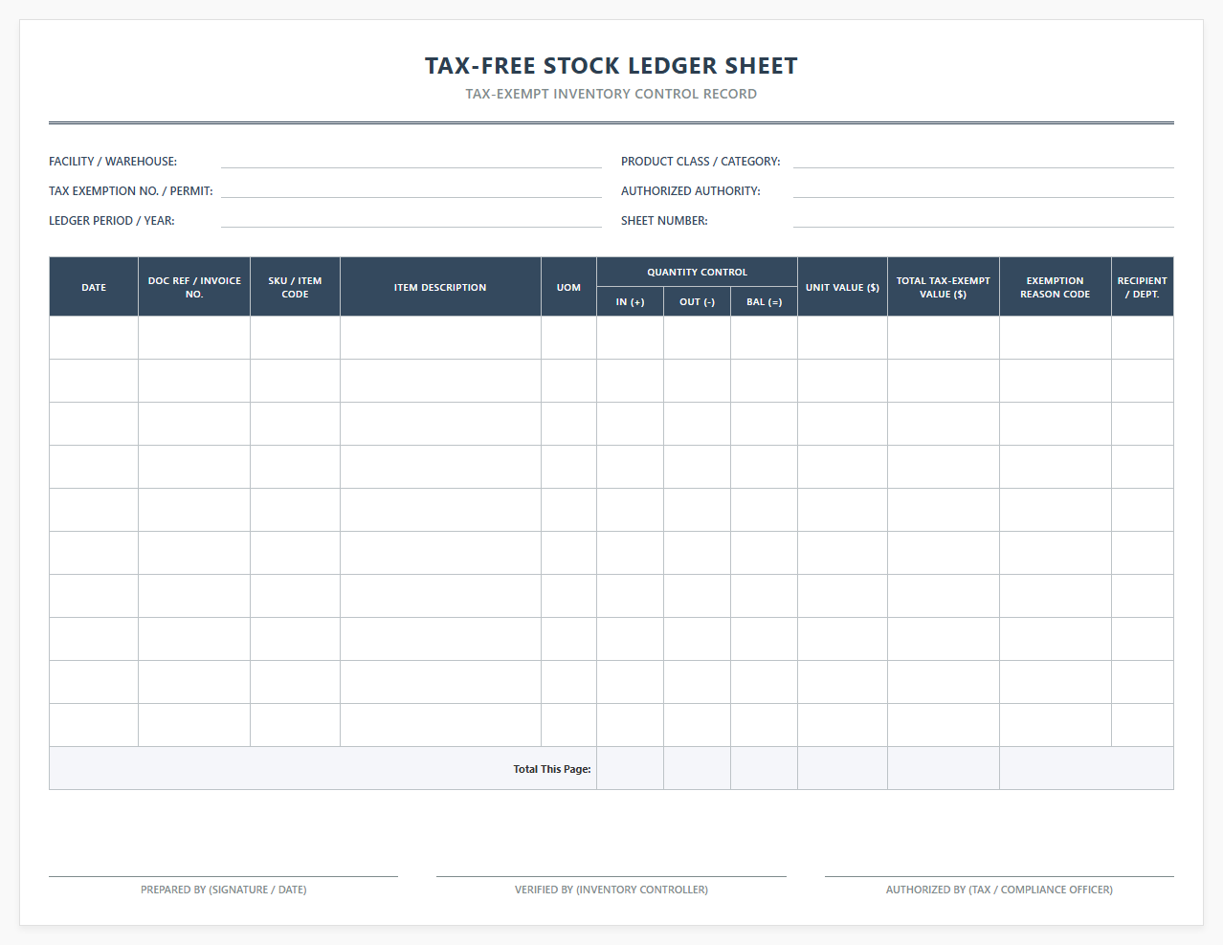Click 'PREPARED BY (SIGNATURE / DATE)' caption
Screen dimensions: 1223x945
click(x=224, y=890)
